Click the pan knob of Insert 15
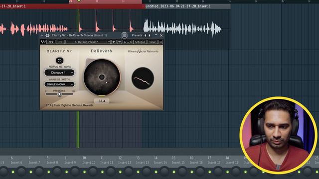The image size is (319, 179). click(182, 172)
